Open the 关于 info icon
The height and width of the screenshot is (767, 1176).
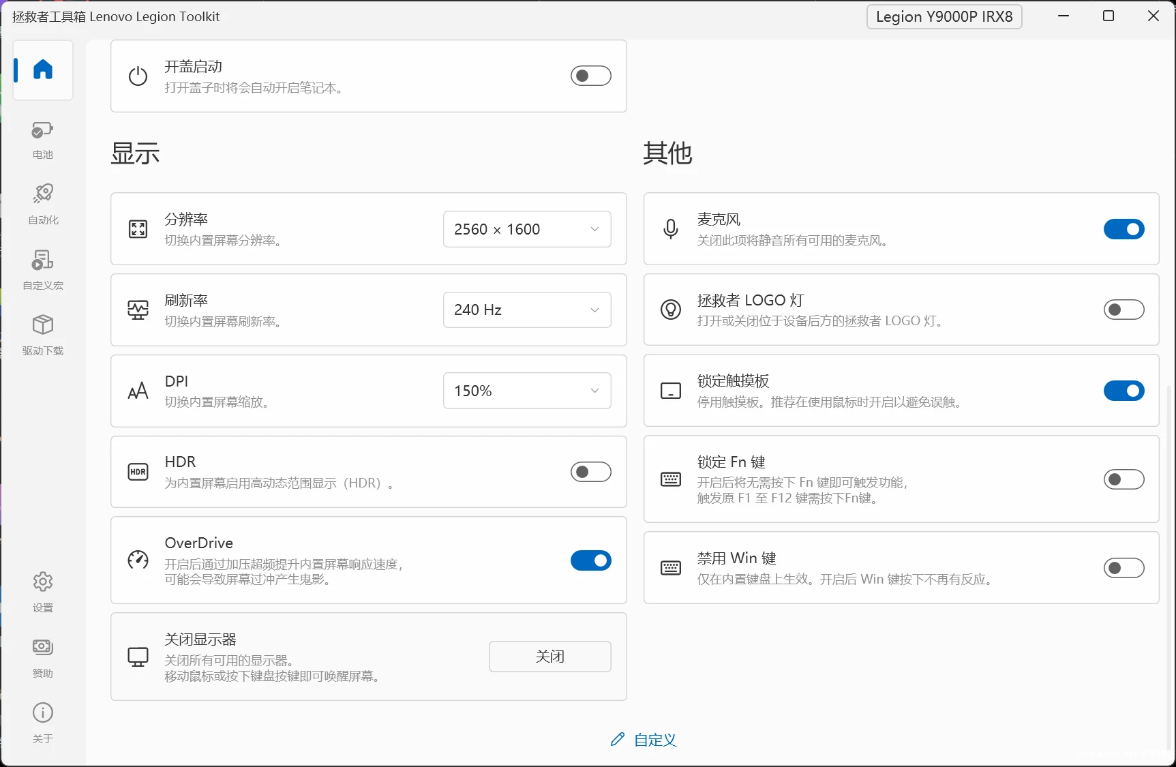click(43, 712)
